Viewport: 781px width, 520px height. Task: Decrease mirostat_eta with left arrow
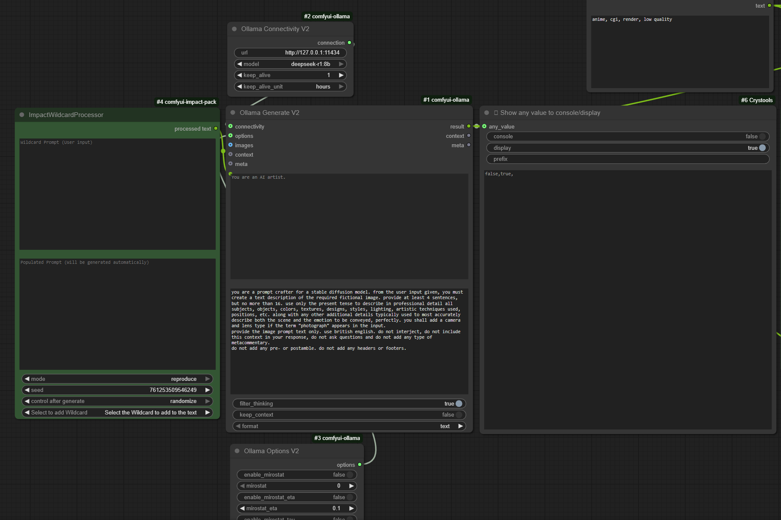pos(242,509)
